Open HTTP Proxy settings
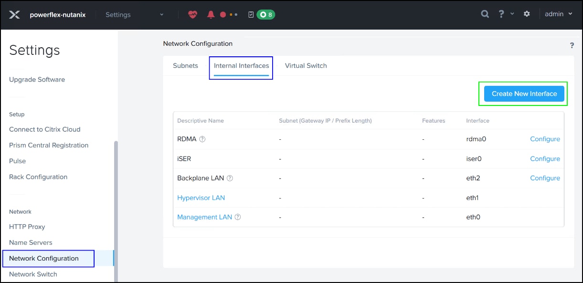The height and width of the screenshot is (283, 583). (27, 227)
